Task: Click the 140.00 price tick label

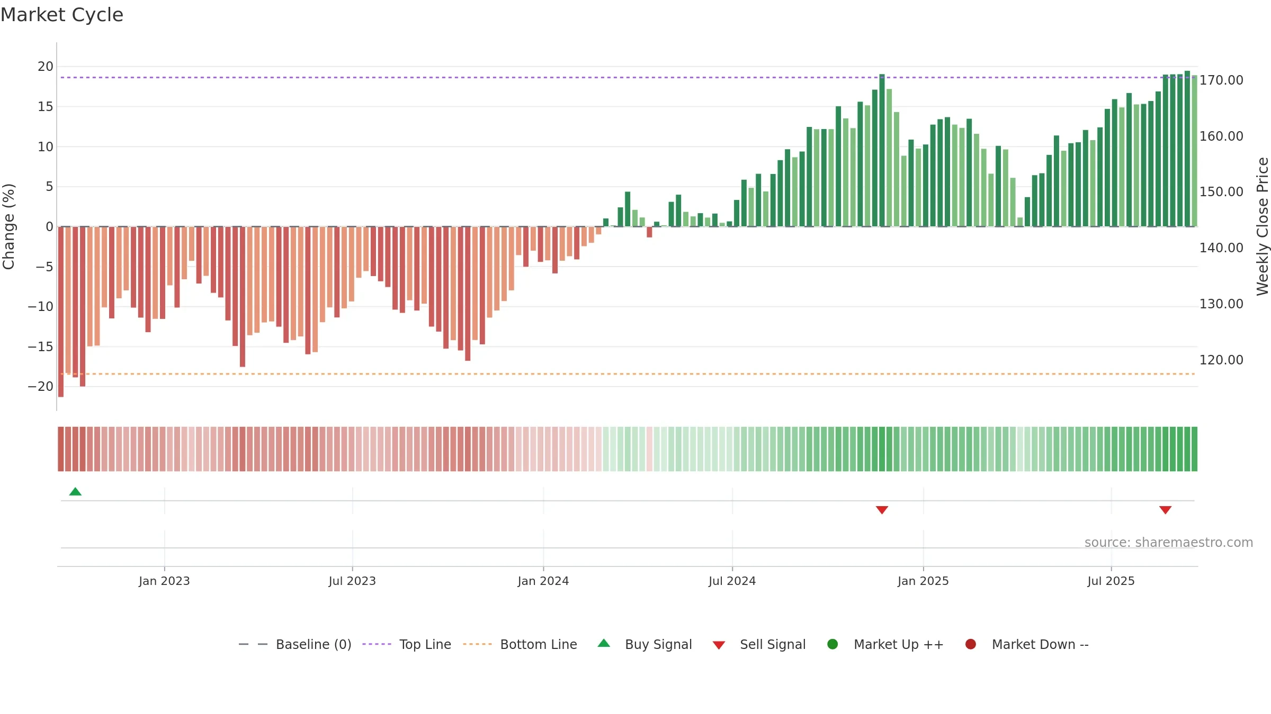Action: coord(1221,248)
